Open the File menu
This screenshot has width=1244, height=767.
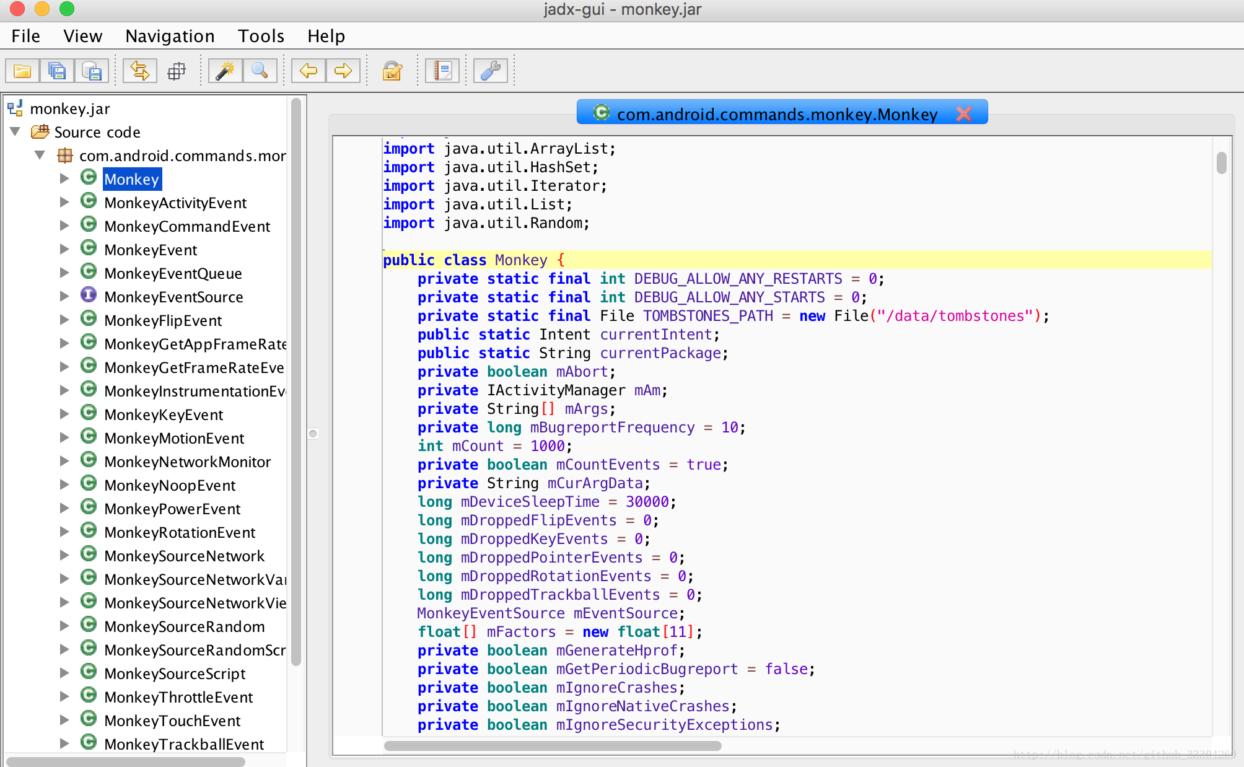26,36
